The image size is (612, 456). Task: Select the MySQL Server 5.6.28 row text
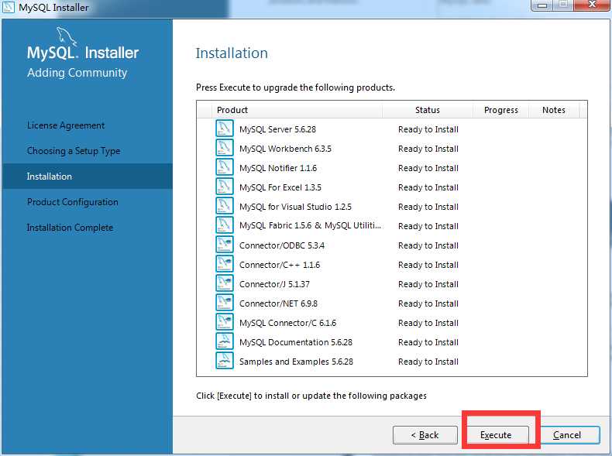click(277, 129)
